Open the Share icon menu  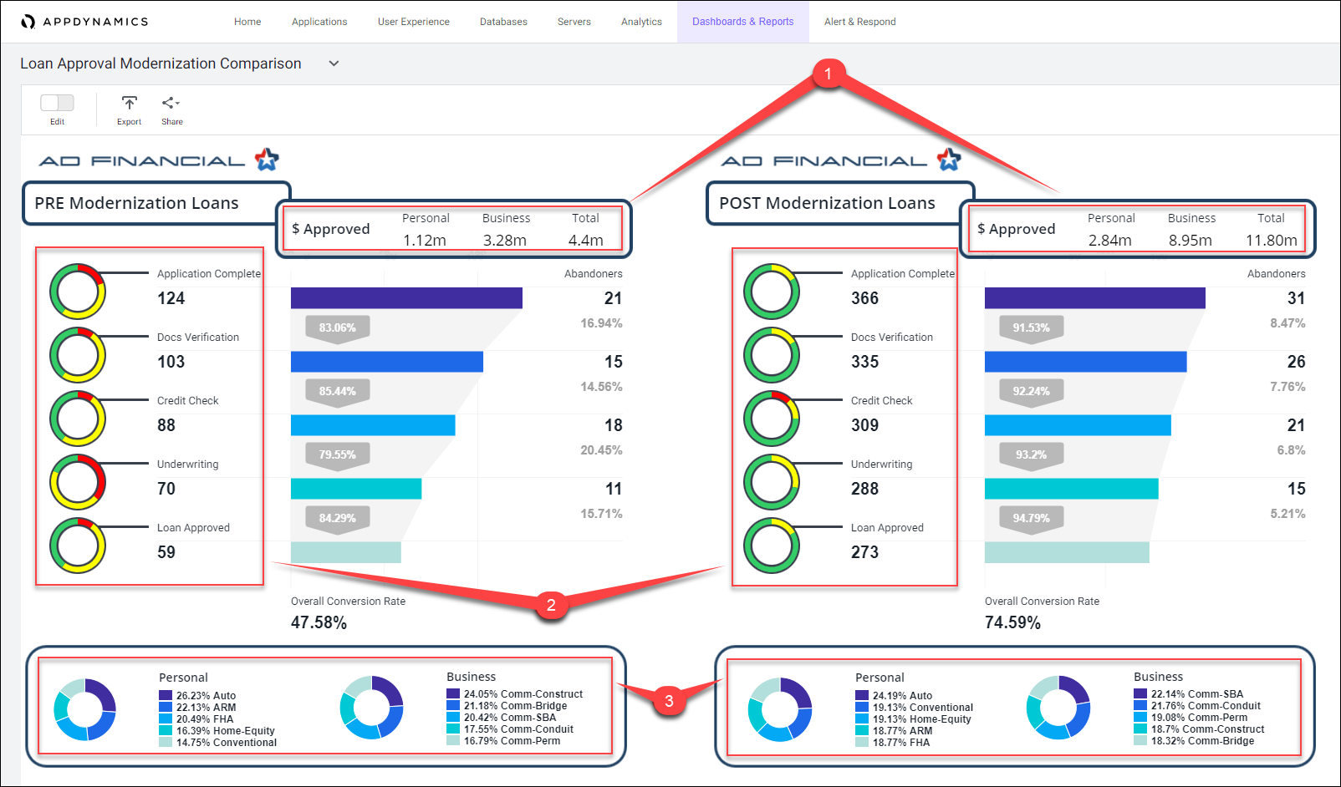[171, 103]
